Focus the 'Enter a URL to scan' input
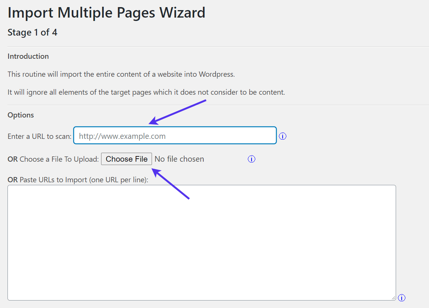This screenshot has width=429, height=308. [x=175, y=135]
